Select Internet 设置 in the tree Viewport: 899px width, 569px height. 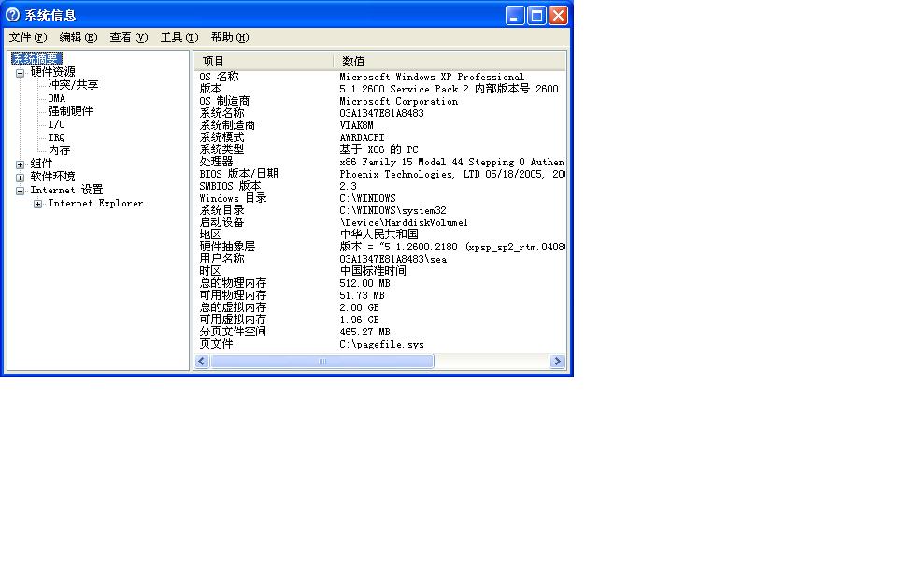tap(66, 190)
